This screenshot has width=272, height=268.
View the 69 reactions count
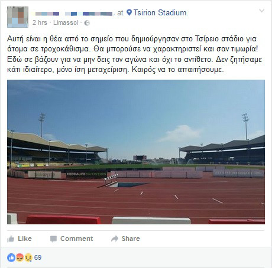click(x=38, y=257)
